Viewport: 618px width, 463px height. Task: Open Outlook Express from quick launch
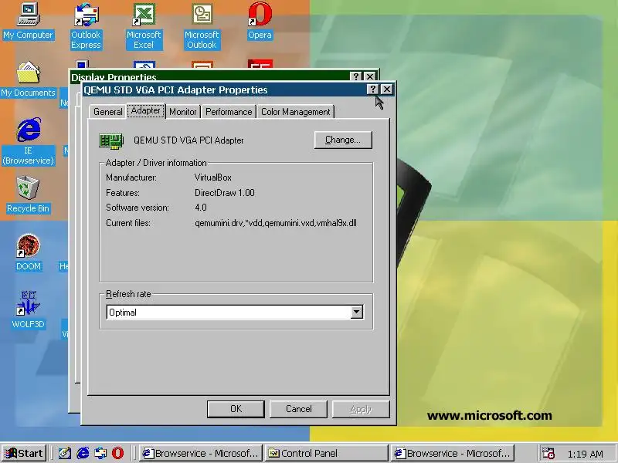pyautogui.click(x=100, y=453)
